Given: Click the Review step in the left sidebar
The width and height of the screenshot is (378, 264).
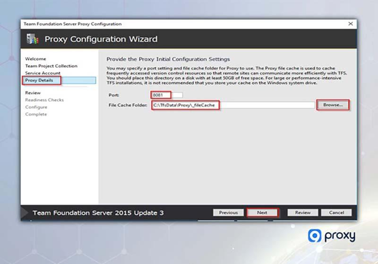Looking at the screenshot, I should pyautogui.click(x=33, y=92).
